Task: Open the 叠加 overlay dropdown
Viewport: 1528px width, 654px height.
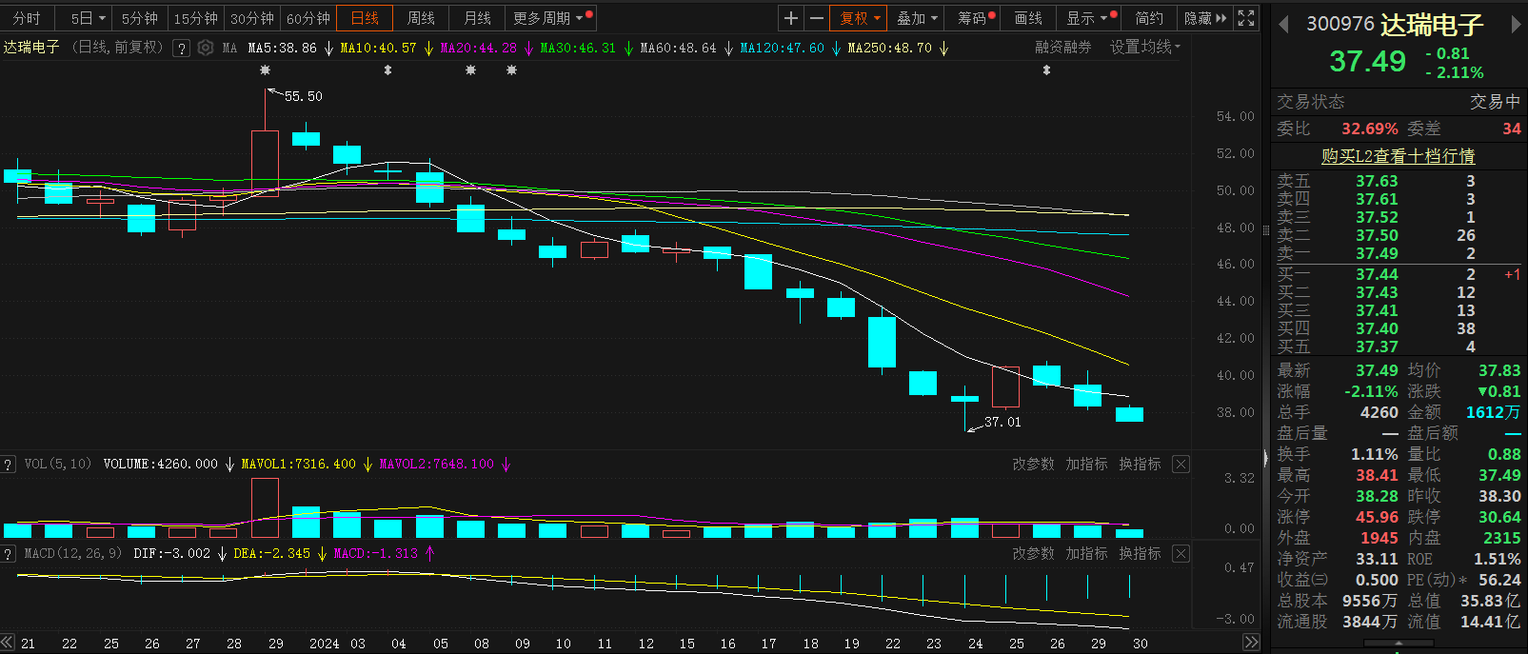Action: tap(917, 18)
